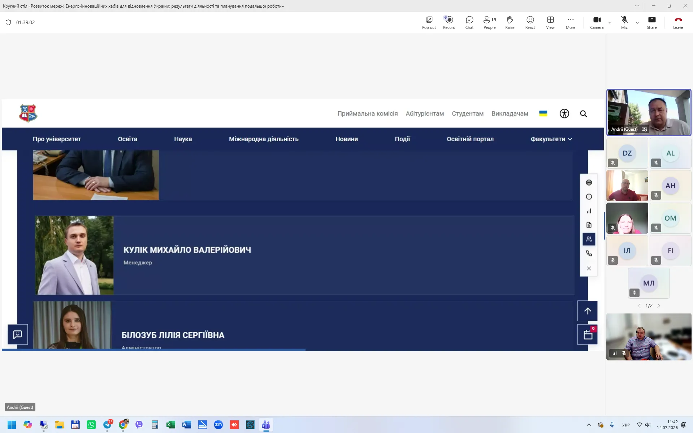Select the МЛ participant tile

coord(649,283)
